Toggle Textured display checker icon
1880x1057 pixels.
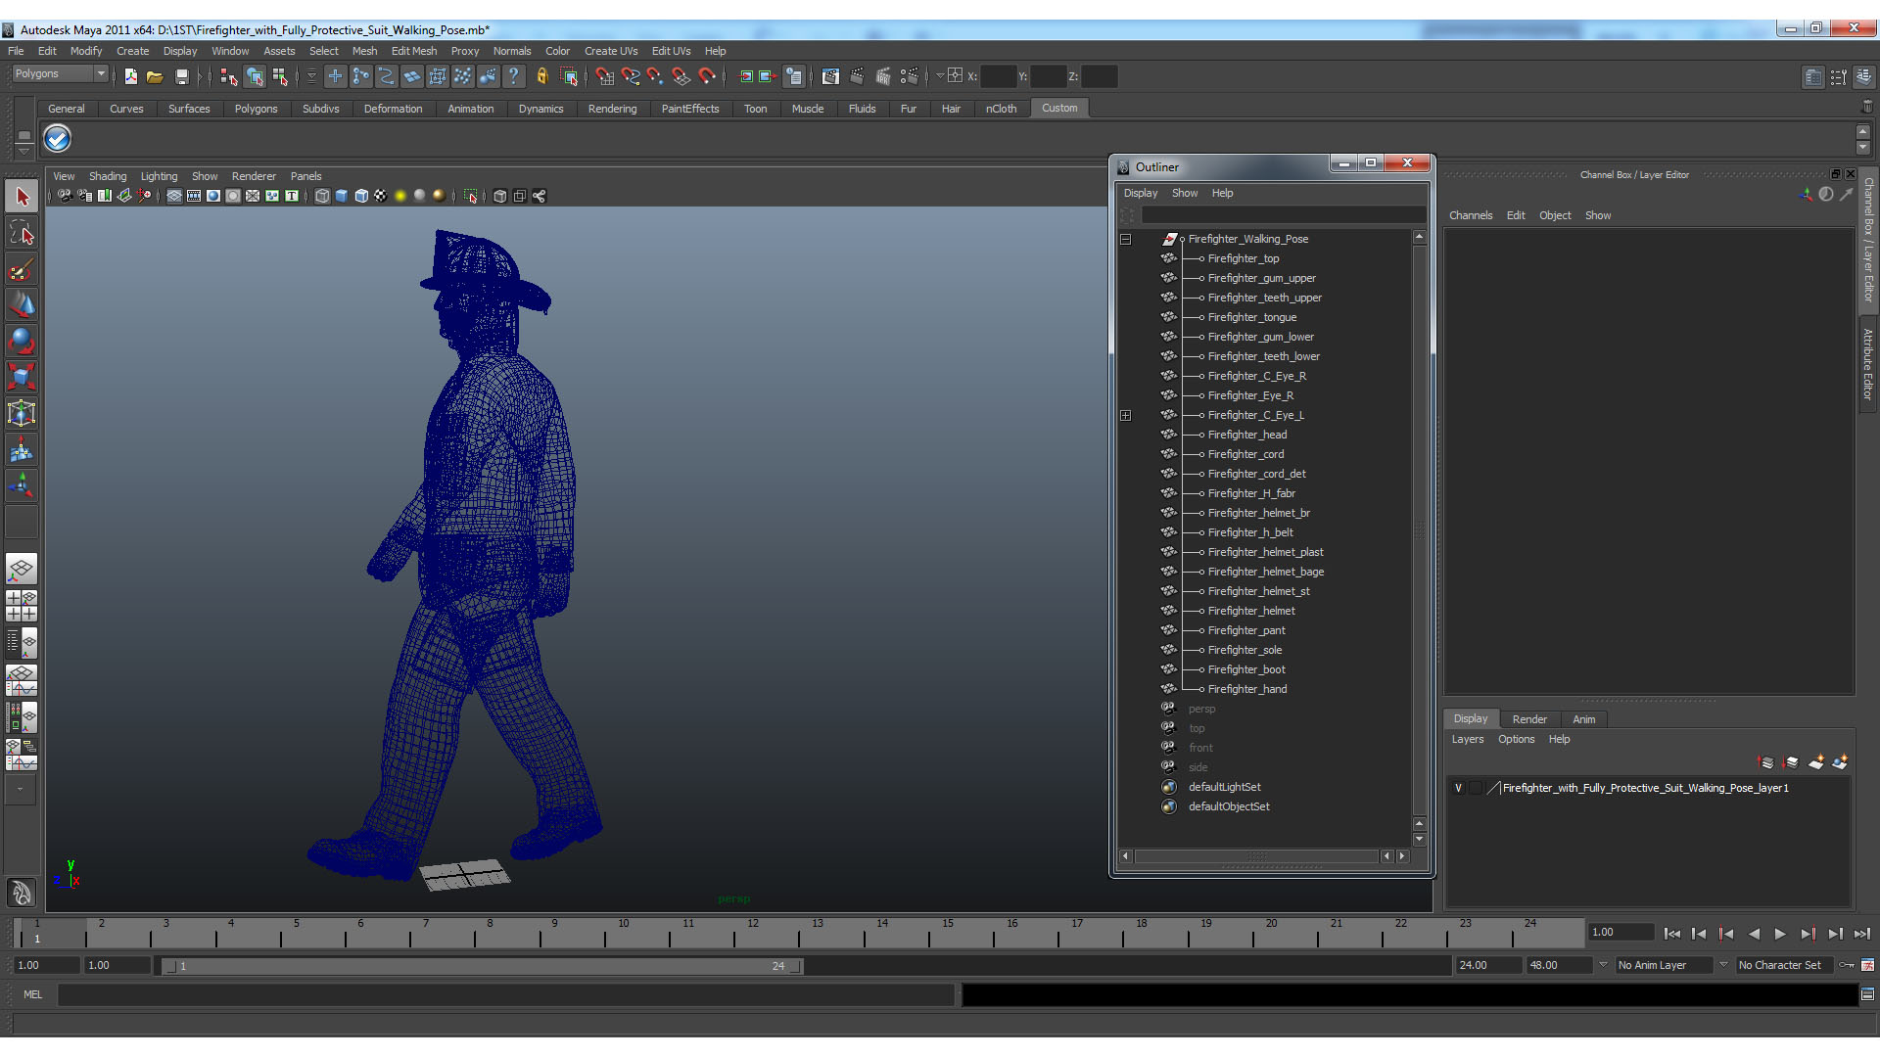(x=380, y=196)
